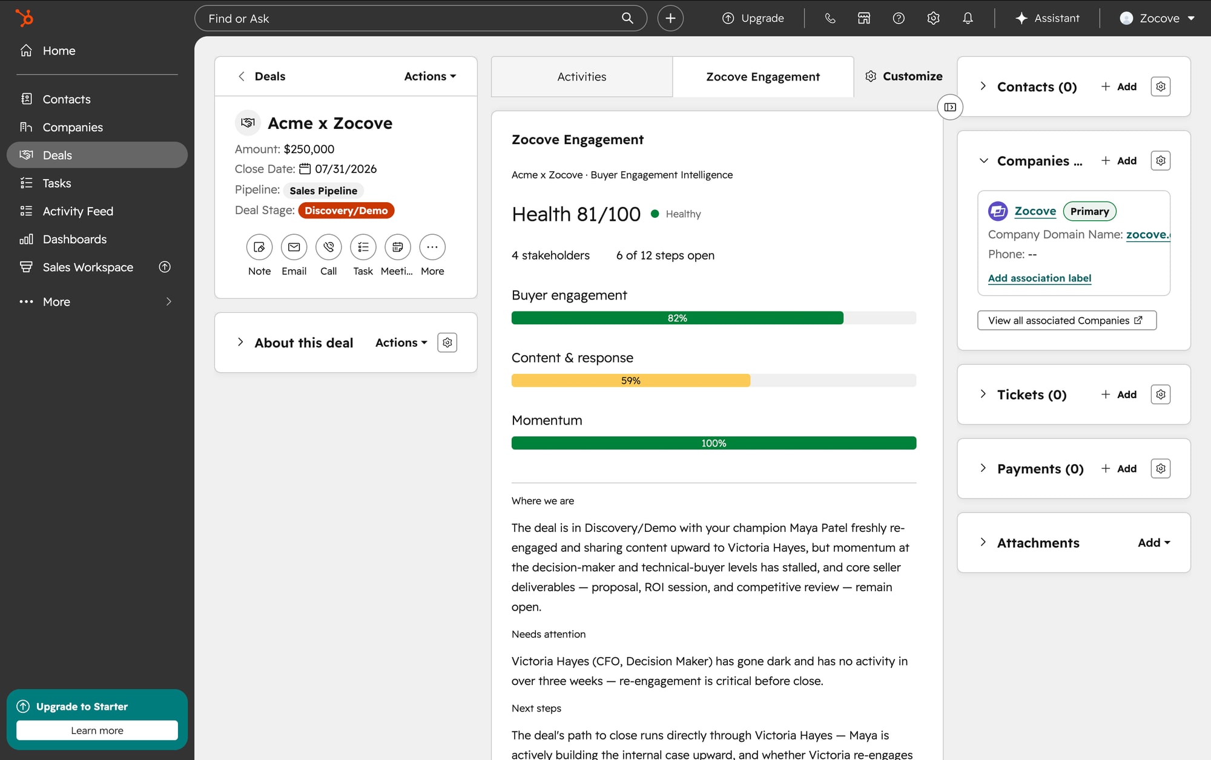Click the search magnifier icon
This screenshot has width=1211, height=760.
627,18
